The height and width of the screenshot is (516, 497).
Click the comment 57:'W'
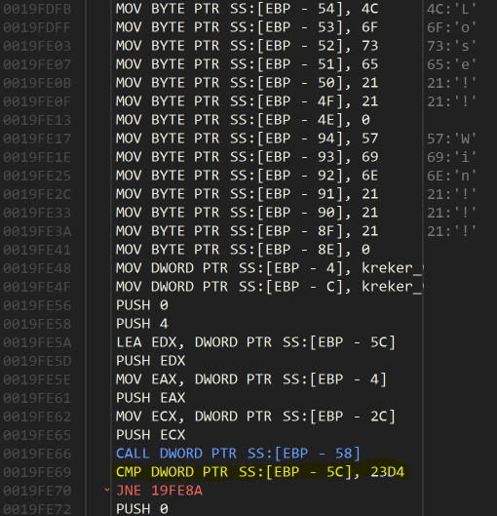[x=451, y=139]
